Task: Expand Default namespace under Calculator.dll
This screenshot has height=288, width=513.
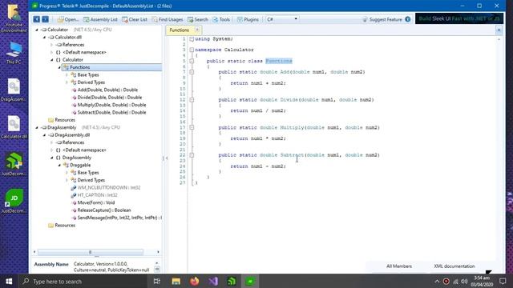Action: tap(51, 52)
